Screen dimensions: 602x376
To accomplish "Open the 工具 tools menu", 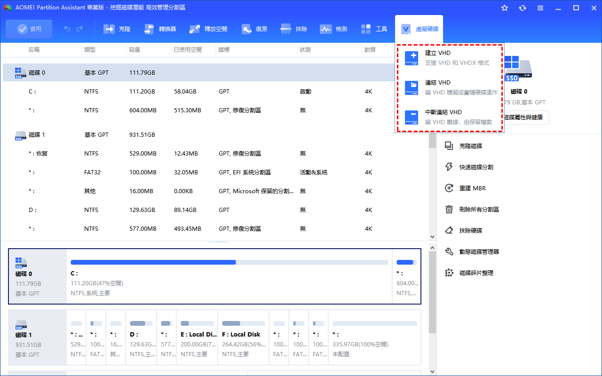I will (x=373, y=29).
